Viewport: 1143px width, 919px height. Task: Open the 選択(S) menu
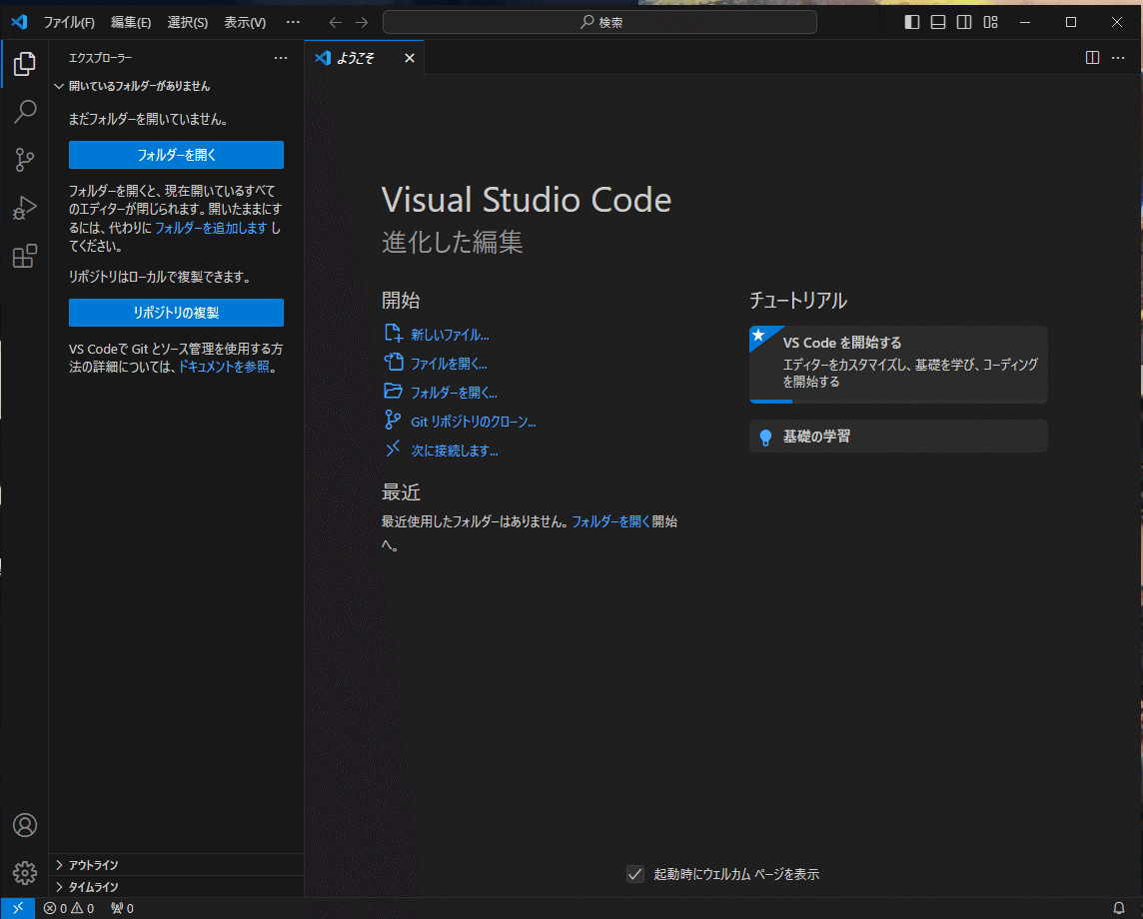pyautogui.click(x=188, y=23)
